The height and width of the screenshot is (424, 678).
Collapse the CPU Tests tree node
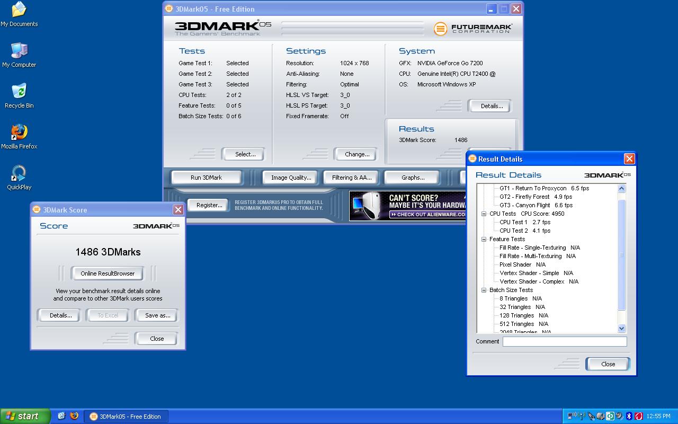point(484,214)
